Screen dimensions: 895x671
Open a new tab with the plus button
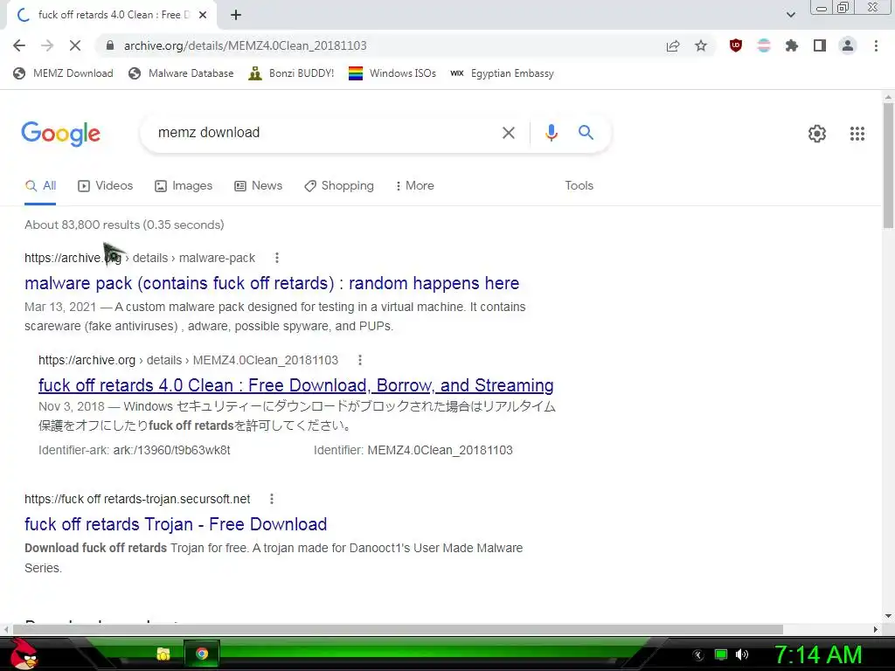coord(236,15)
